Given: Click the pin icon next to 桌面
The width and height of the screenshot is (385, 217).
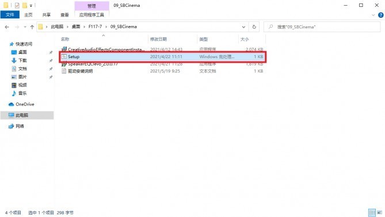Looking at the screenshot, I should point(51,52).
